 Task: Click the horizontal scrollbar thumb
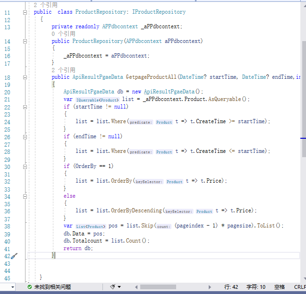click(158, 287)
